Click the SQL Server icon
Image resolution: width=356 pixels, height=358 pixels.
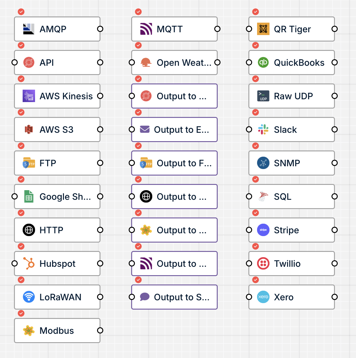263,196
